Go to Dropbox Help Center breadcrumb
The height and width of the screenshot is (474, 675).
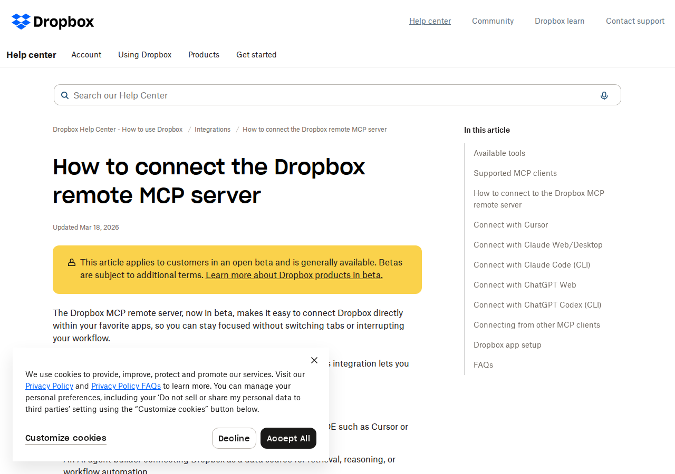118,130
